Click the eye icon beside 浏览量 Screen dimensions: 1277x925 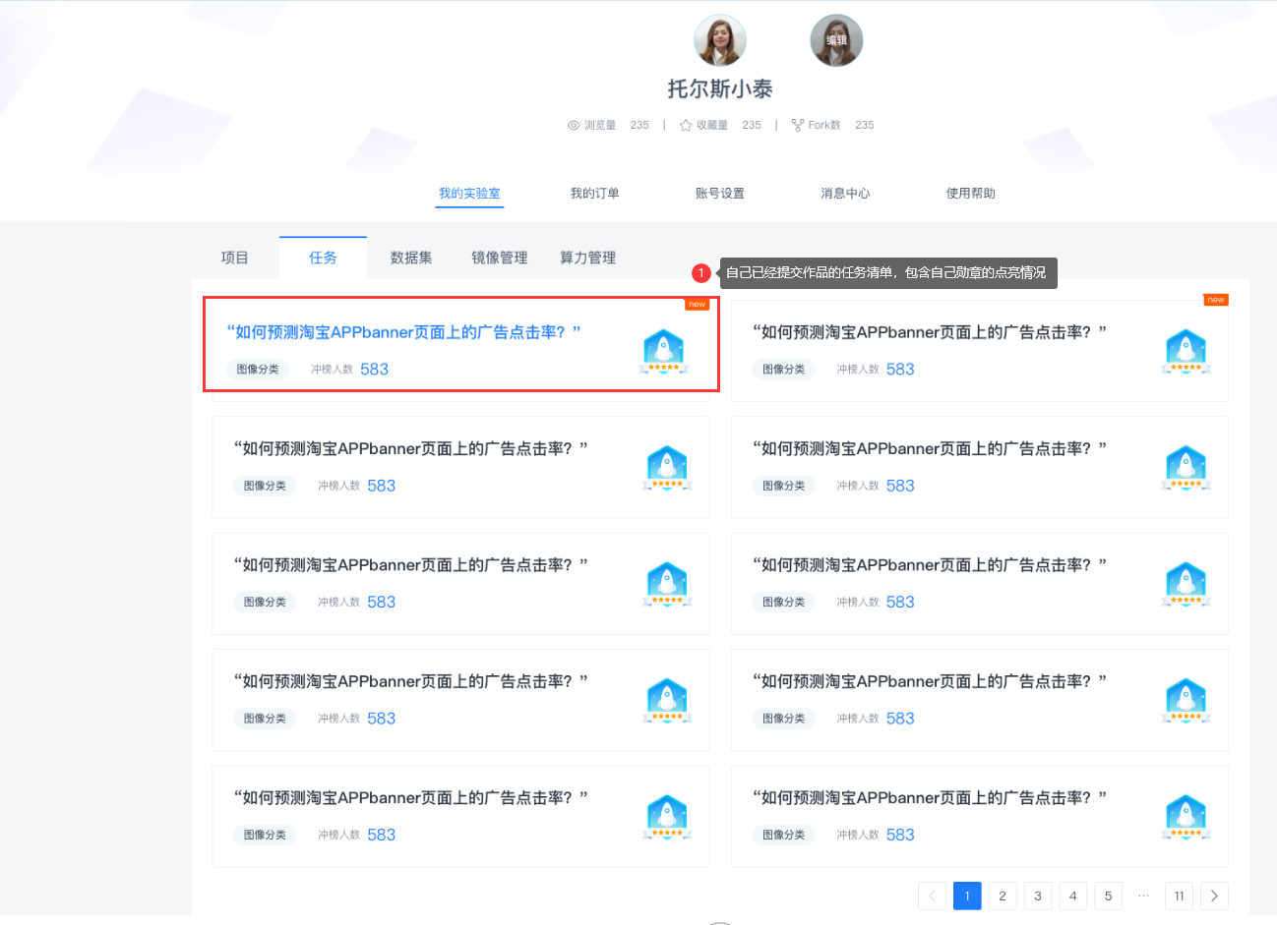574,125
